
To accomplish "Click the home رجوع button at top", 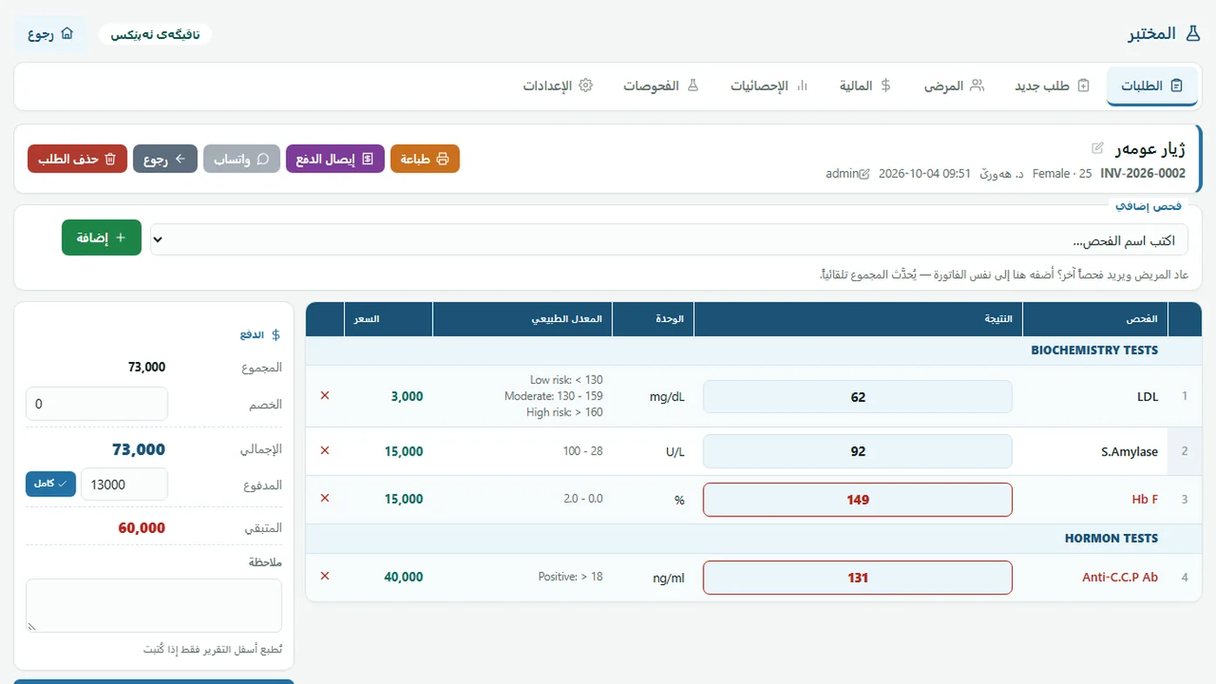I will [51, 34].
